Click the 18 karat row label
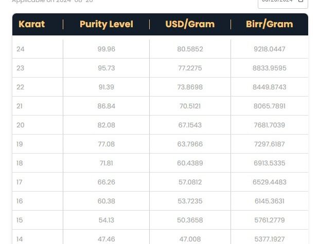 coord(20,163)
